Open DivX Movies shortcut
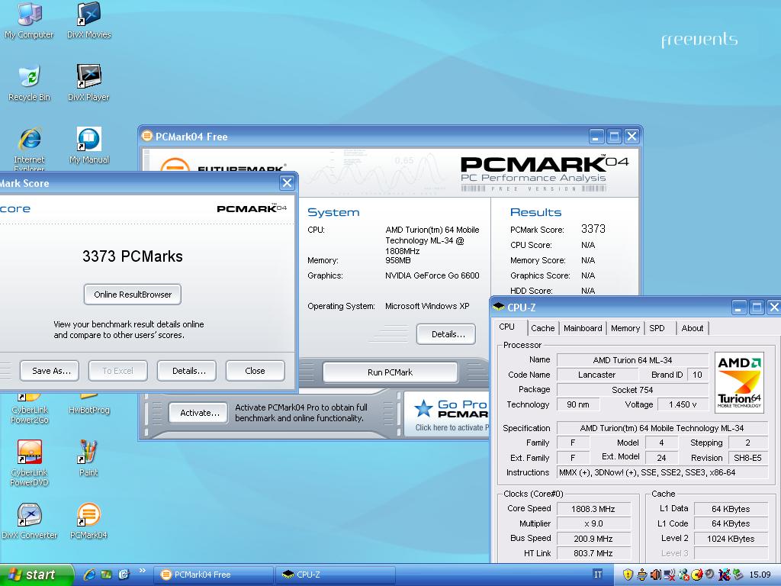The width and height of the screenshot is (781, 586). coord(89,20)
